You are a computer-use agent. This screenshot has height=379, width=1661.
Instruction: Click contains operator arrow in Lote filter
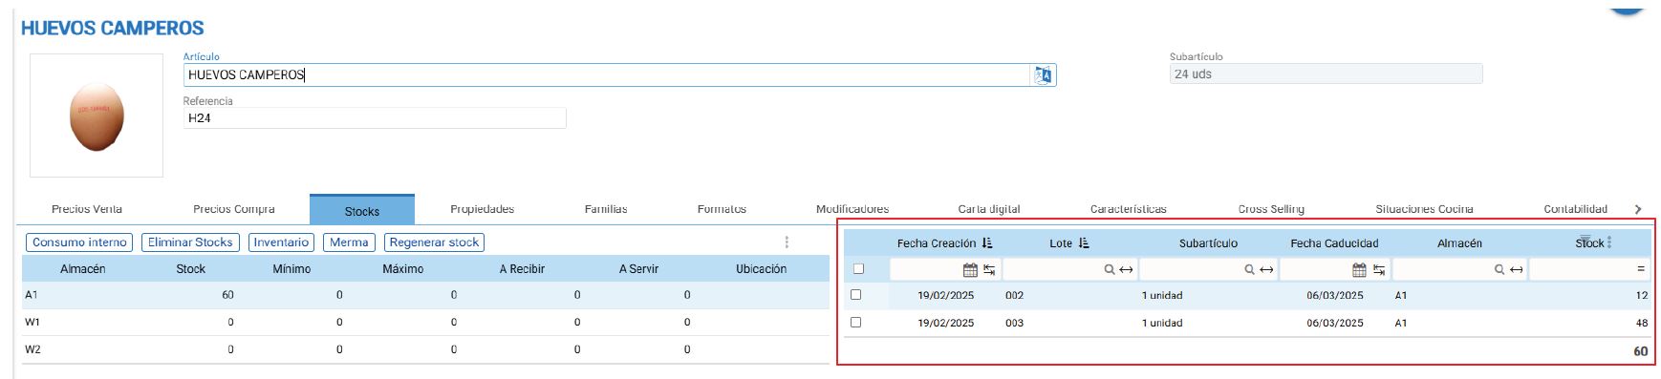tap(1126, 270)
